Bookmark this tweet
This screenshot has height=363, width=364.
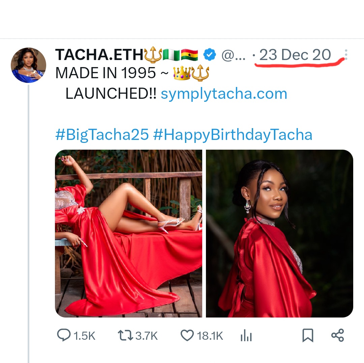click(307, 335)
